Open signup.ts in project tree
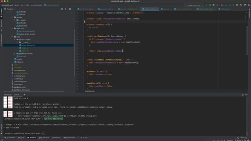The image size is (251, 141). 22,26
